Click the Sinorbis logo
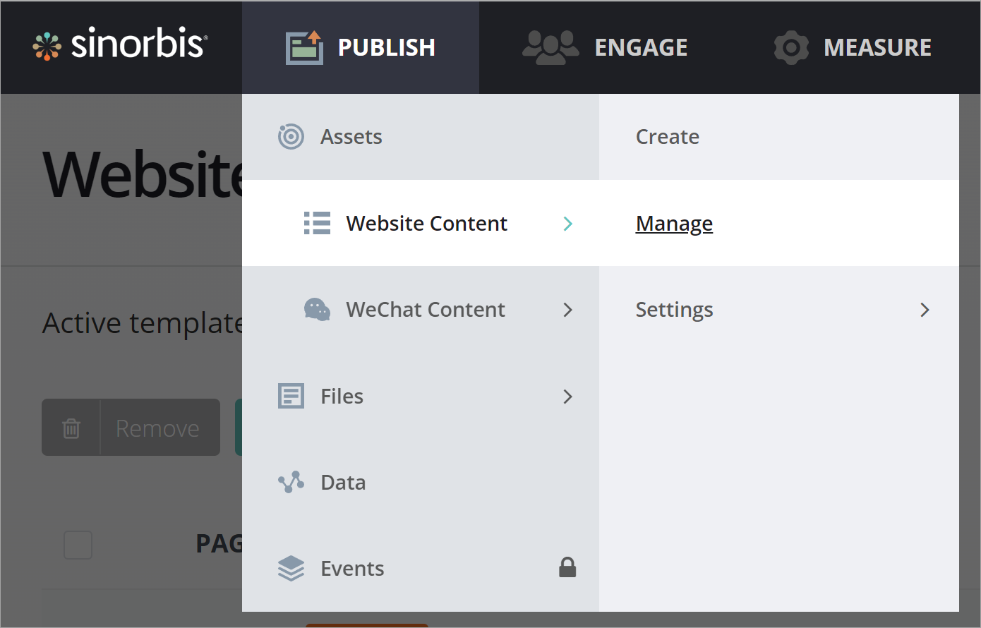Screen dimensions: 981x628 tap(120, 46)
